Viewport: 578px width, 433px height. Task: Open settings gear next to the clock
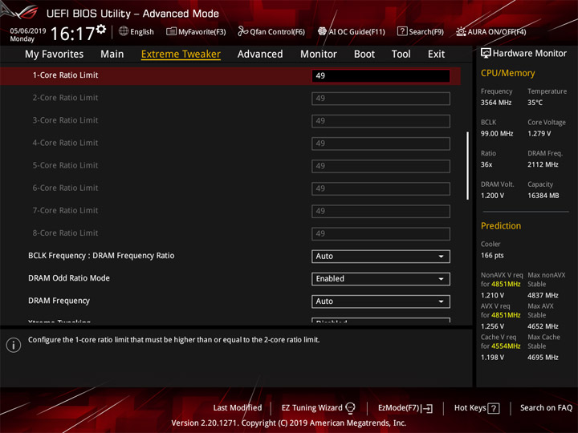(x=101, y=29)
